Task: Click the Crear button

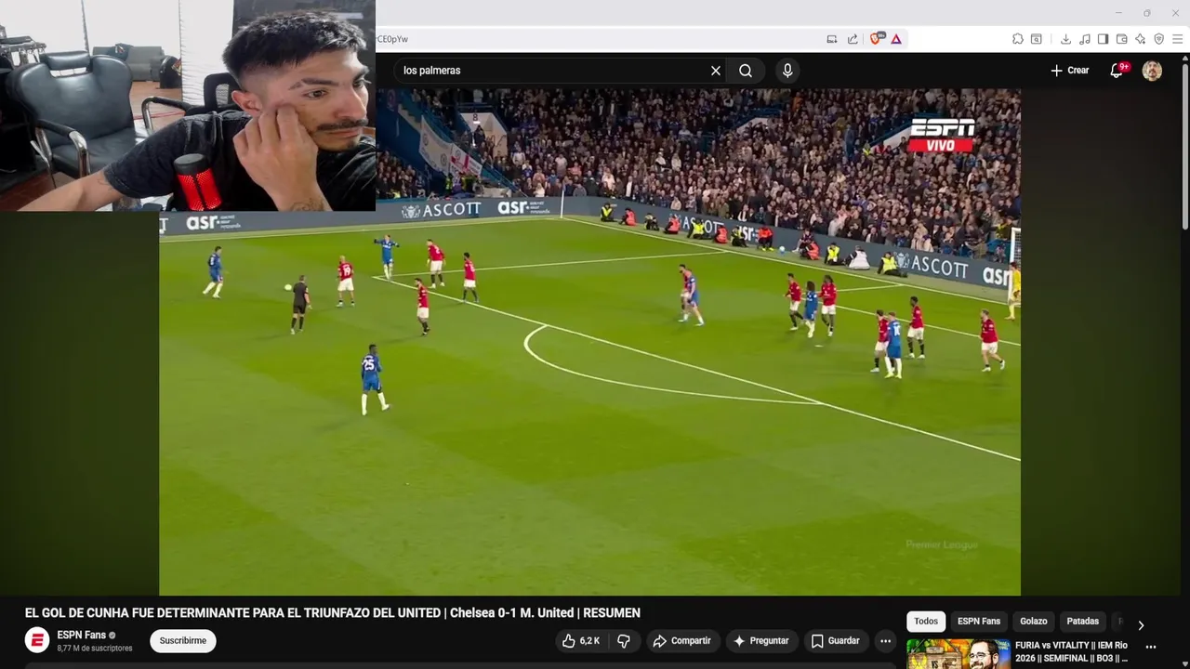Action: pyautogui.click(x=1069, y=71)
